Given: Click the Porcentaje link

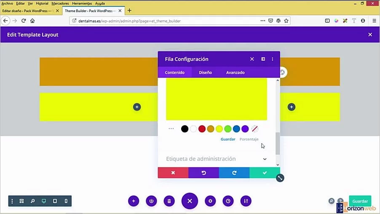Looking at the screenshot, I should coord(249,139).
